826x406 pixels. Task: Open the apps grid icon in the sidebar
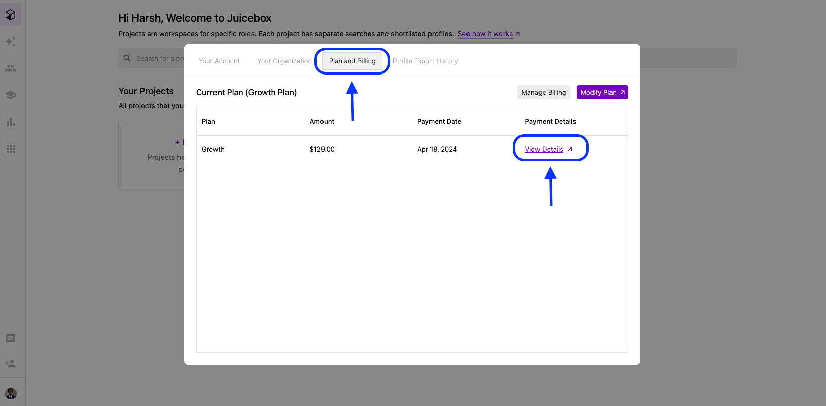tap(11, 149)
